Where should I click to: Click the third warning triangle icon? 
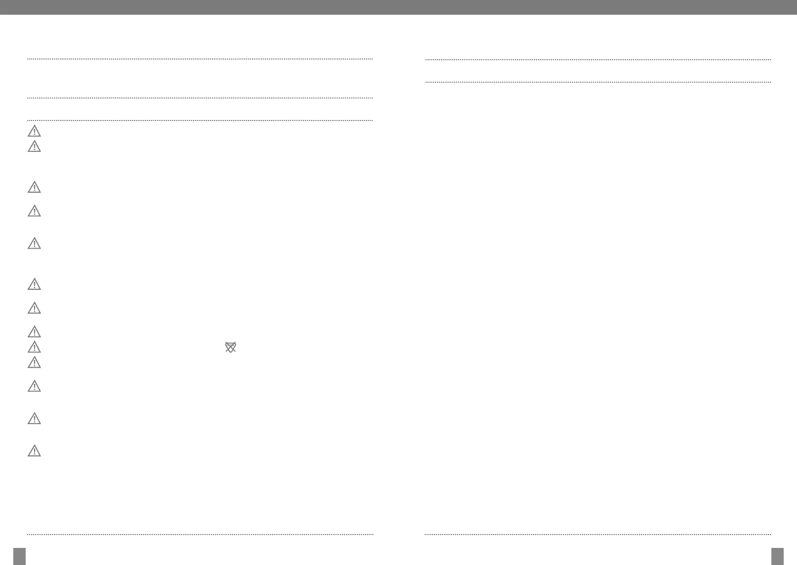pos(34,187)
